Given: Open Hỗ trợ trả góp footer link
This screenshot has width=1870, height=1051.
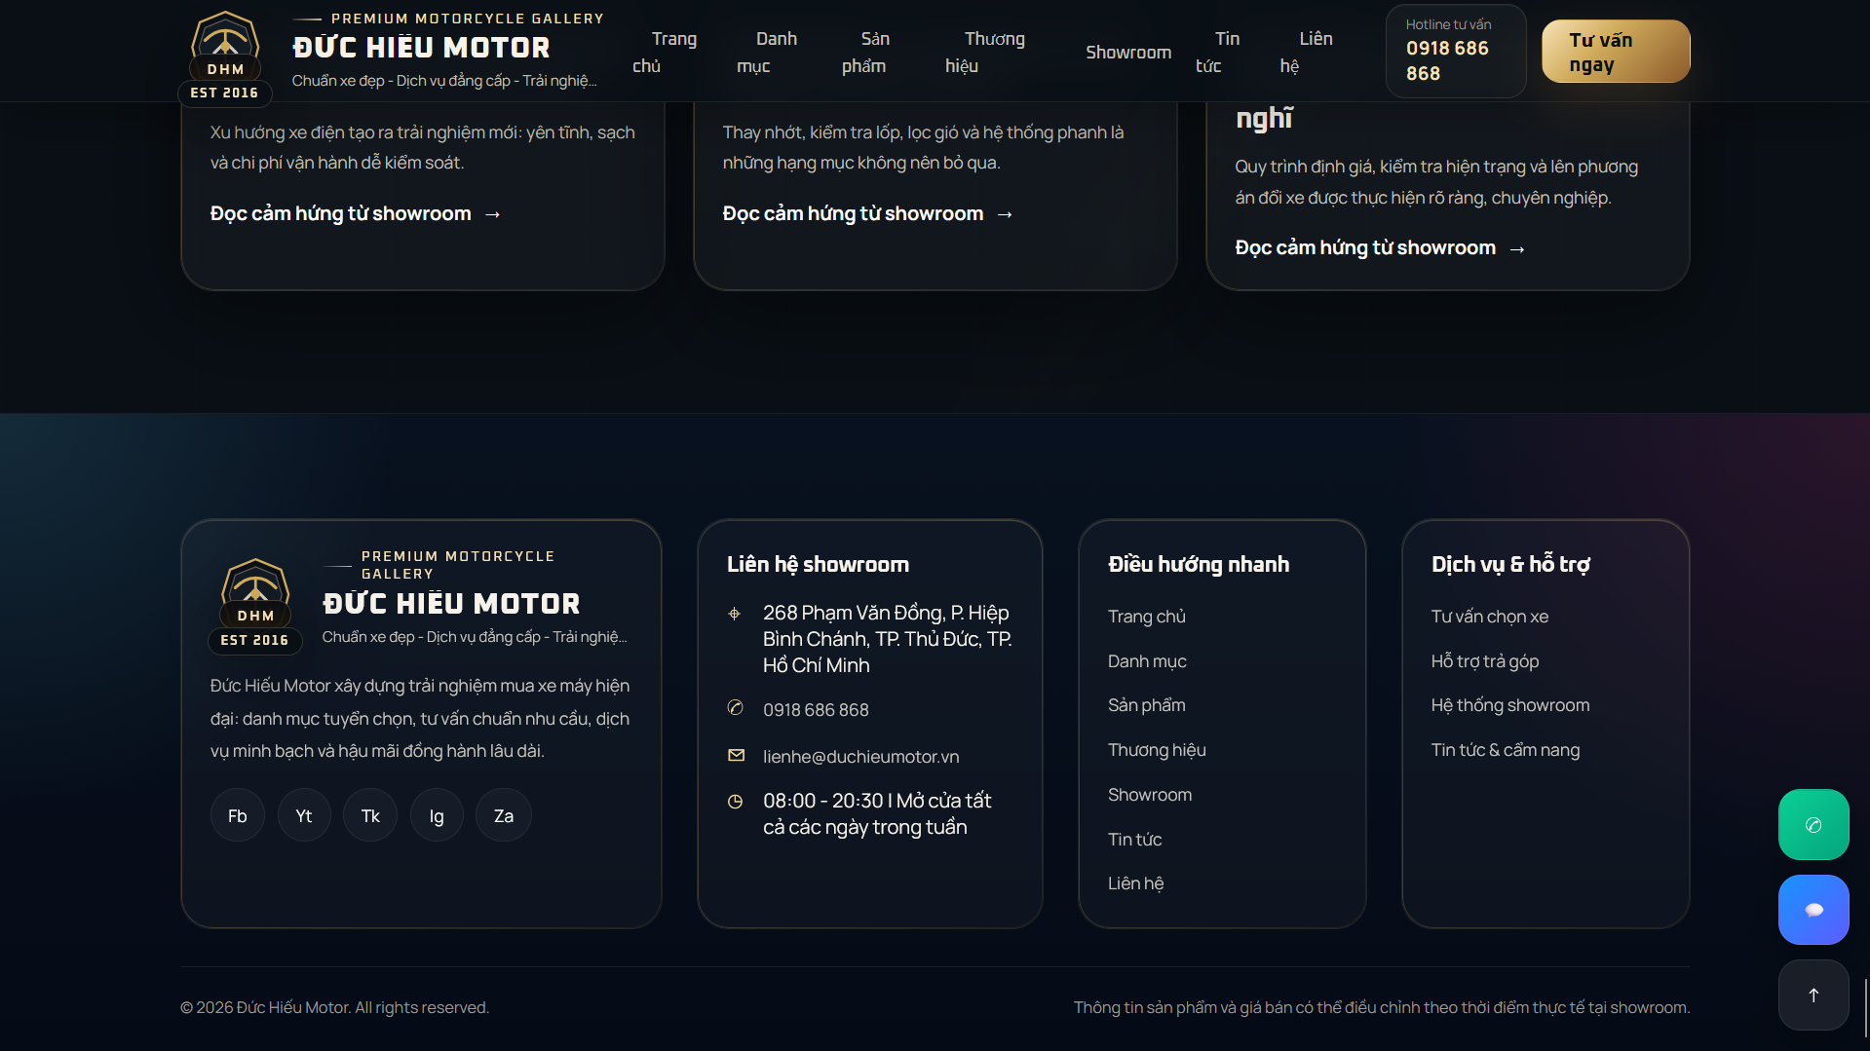Looking at the screenshot, I should point(1484,661).
